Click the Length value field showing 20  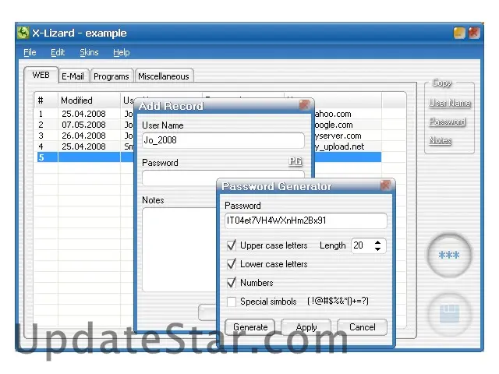(363, 245)
